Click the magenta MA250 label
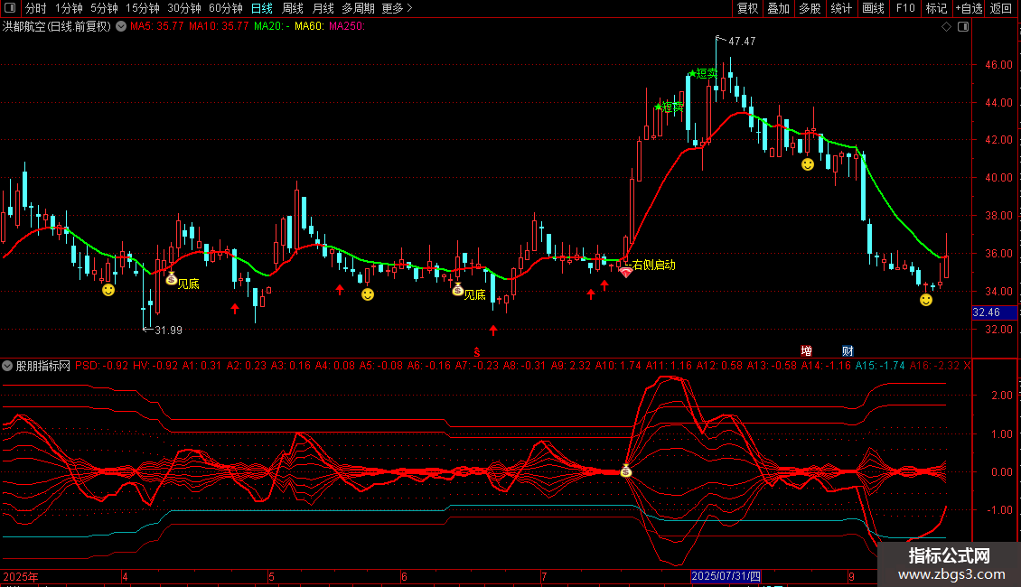The image size is (1021, 587). pyautogui.click(x=347, y=26)
